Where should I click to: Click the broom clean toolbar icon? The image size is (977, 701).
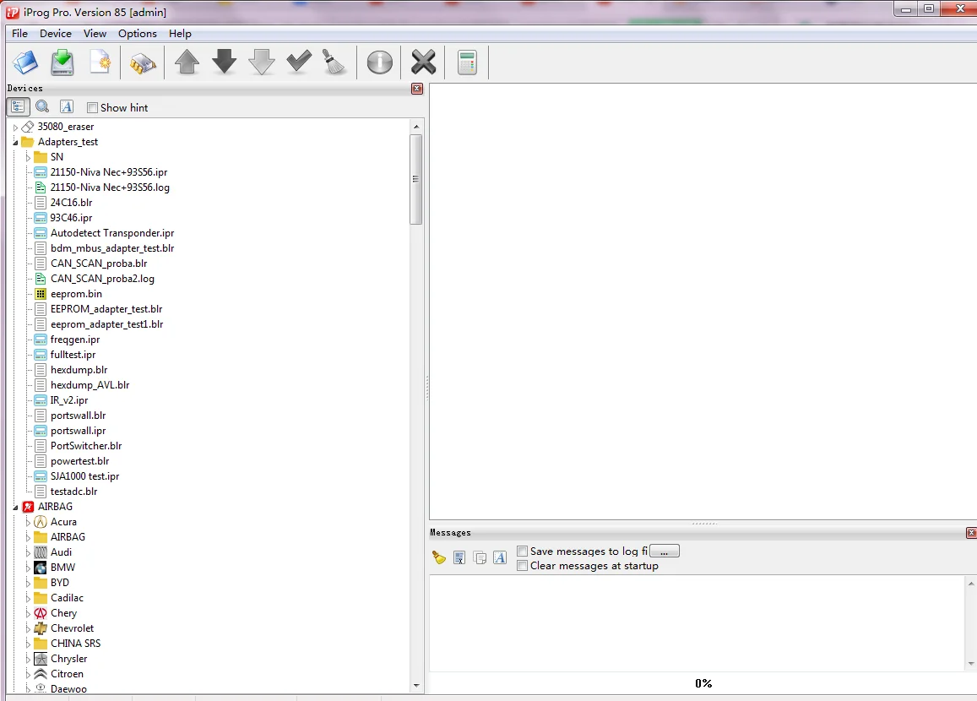coord(334,62)
